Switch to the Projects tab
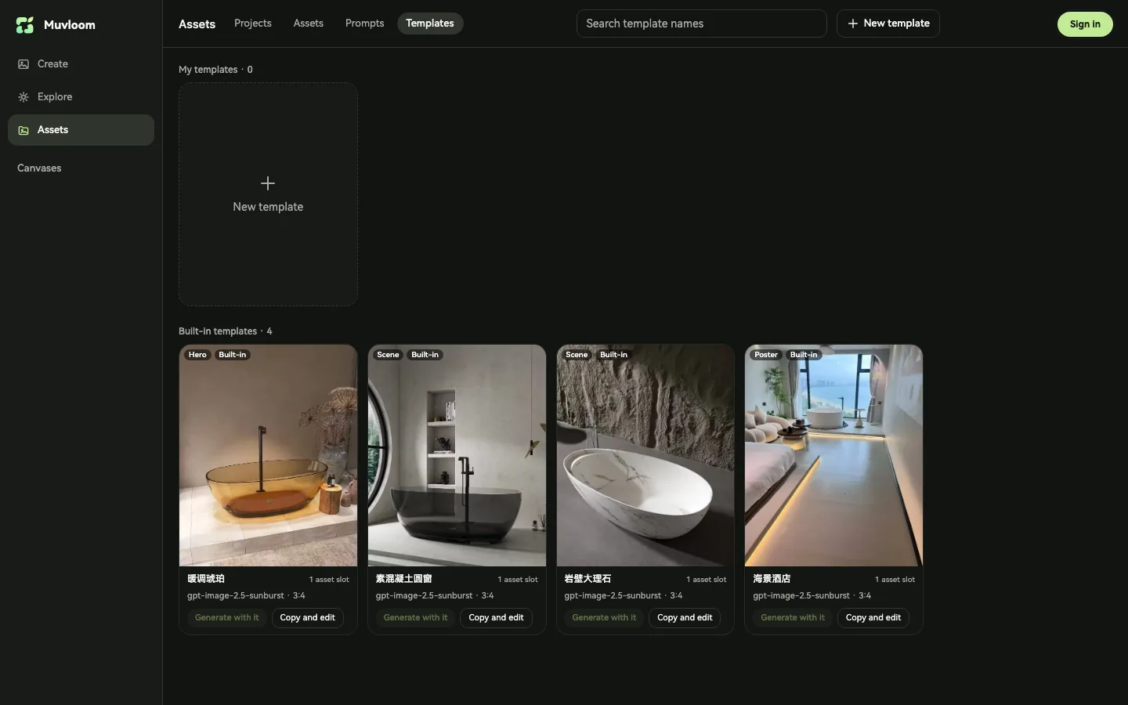 [253, 23]
